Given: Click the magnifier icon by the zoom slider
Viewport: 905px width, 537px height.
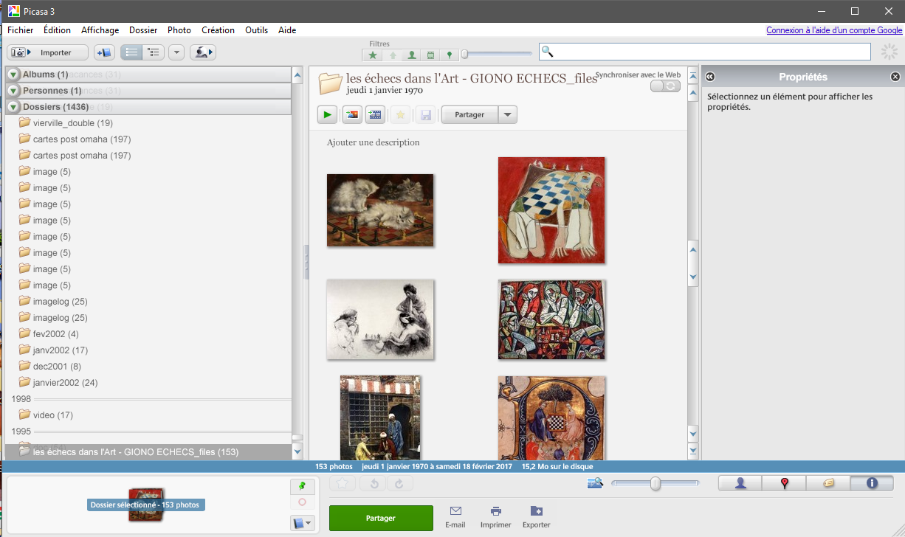Looking at the screenshot, I should click(595, 483).
